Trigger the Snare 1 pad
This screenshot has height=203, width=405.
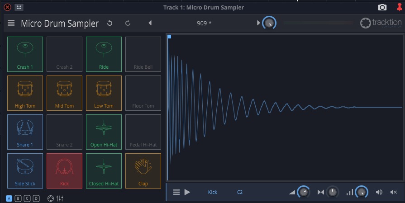coord(25,132)
